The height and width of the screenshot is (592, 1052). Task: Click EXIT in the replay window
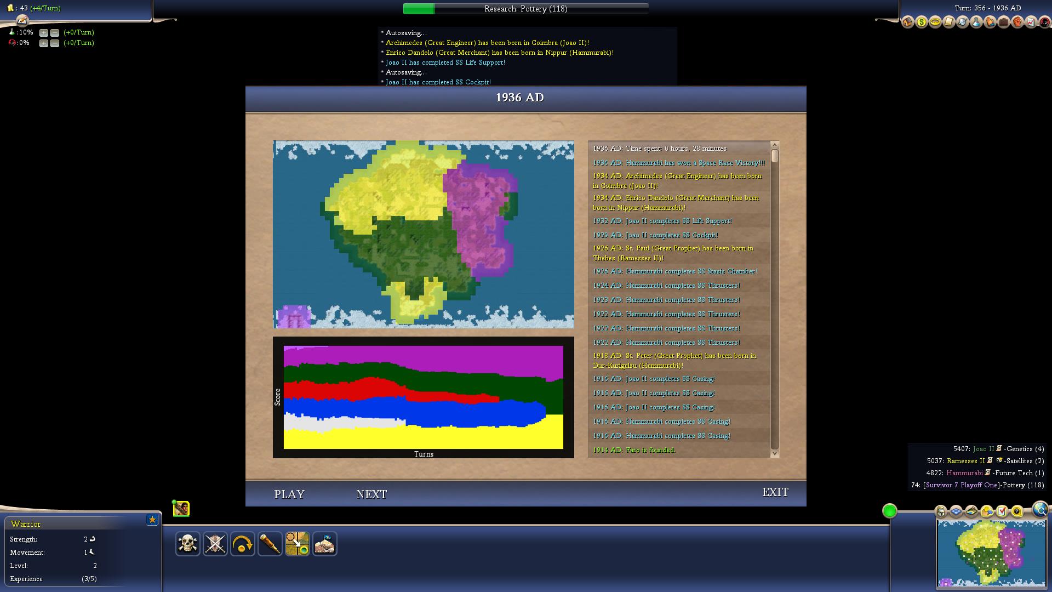[x=775, y=492]
